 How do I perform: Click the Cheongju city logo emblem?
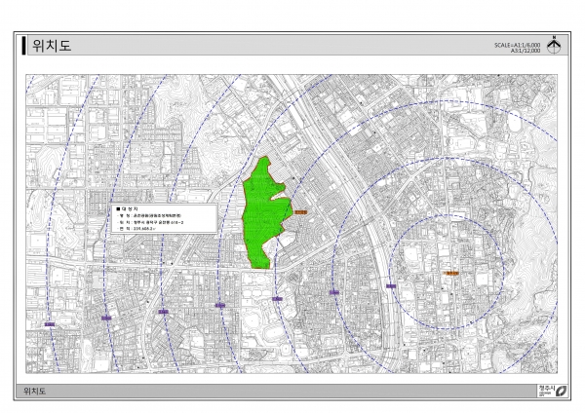click(x=562, y=391)
